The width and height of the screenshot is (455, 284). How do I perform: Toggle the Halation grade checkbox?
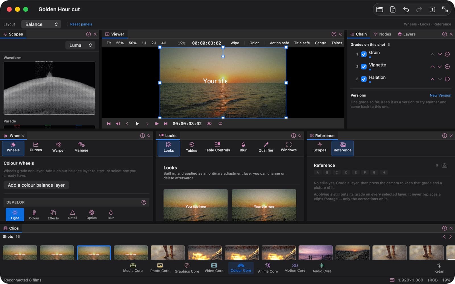point(364,79)
